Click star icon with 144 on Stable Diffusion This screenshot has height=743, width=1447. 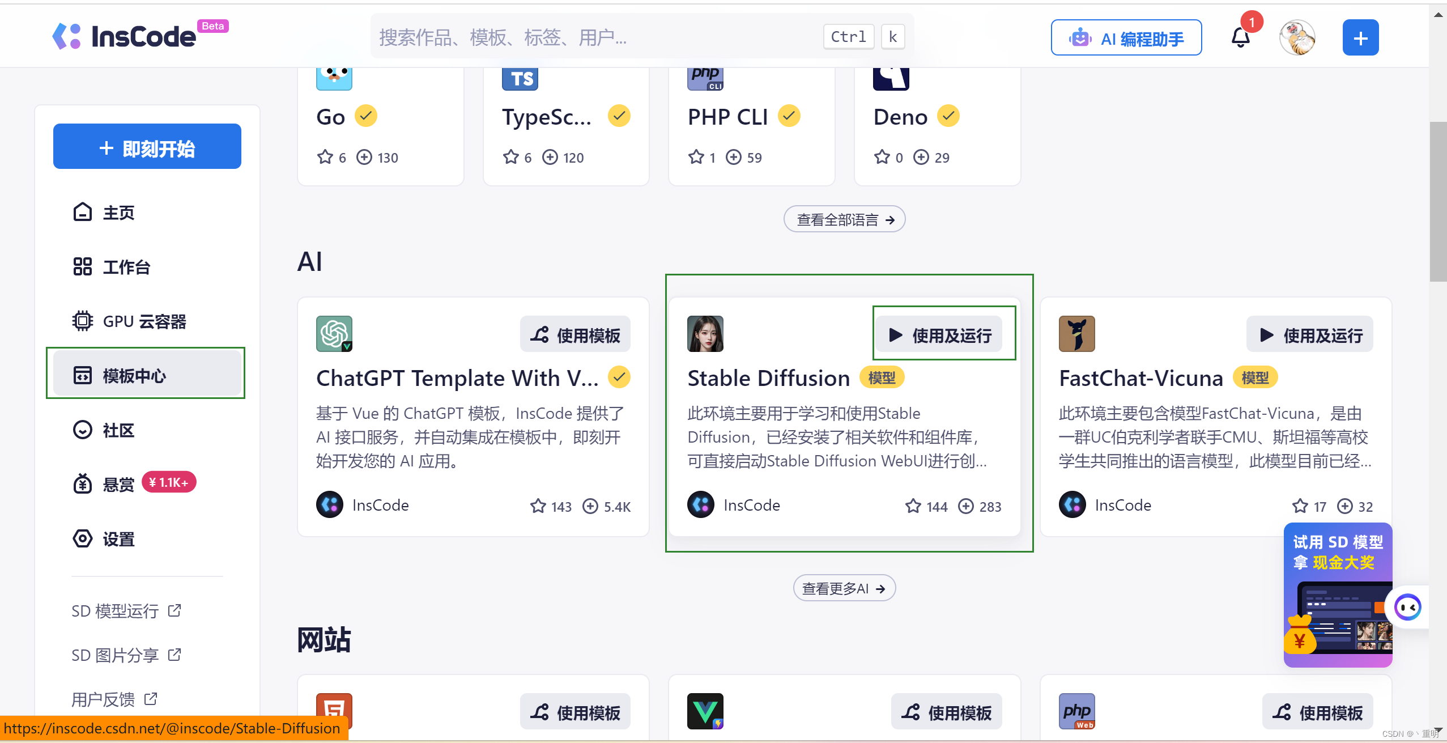(913, 506)
